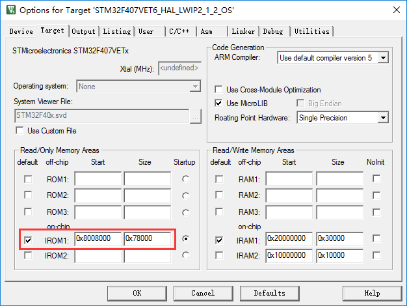Browse for System Viewer File with ... button
Image resolution: width=407 pixels, height=306 pixels.
pos(196,116)
